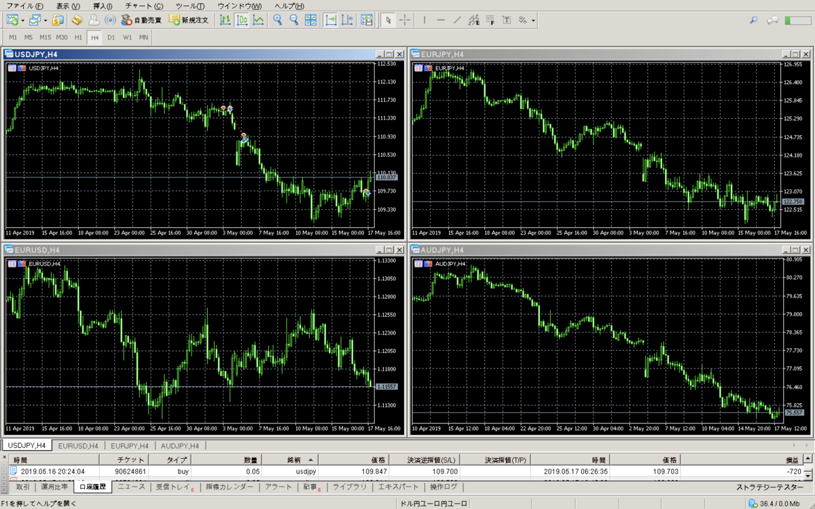The height and width of the screenshot is (509, 815).
Task: Select the EURUSD,H4 chart tab
Action: (x=78, y=446)
